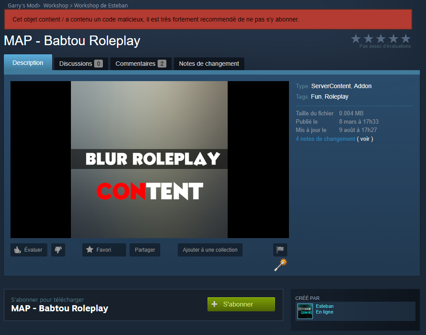
Task: Switch to the Description tab
Action: (x=28, y=63)
